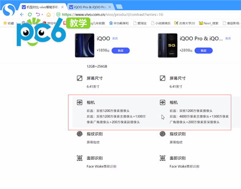The image size is (241, 189).
Task: Focus the vivo.com.cn URL address field
Action: (112, 14)
